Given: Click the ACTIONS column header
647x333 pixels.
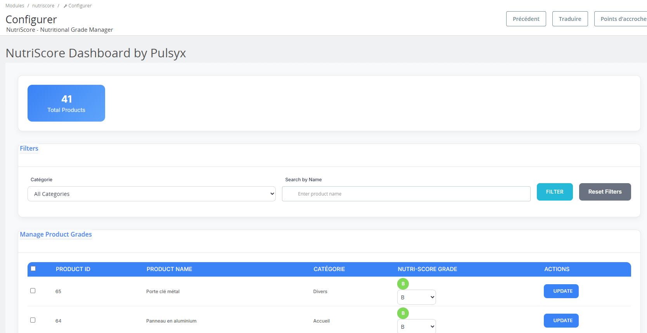Looking at the screenshot, I should [557, 269].
